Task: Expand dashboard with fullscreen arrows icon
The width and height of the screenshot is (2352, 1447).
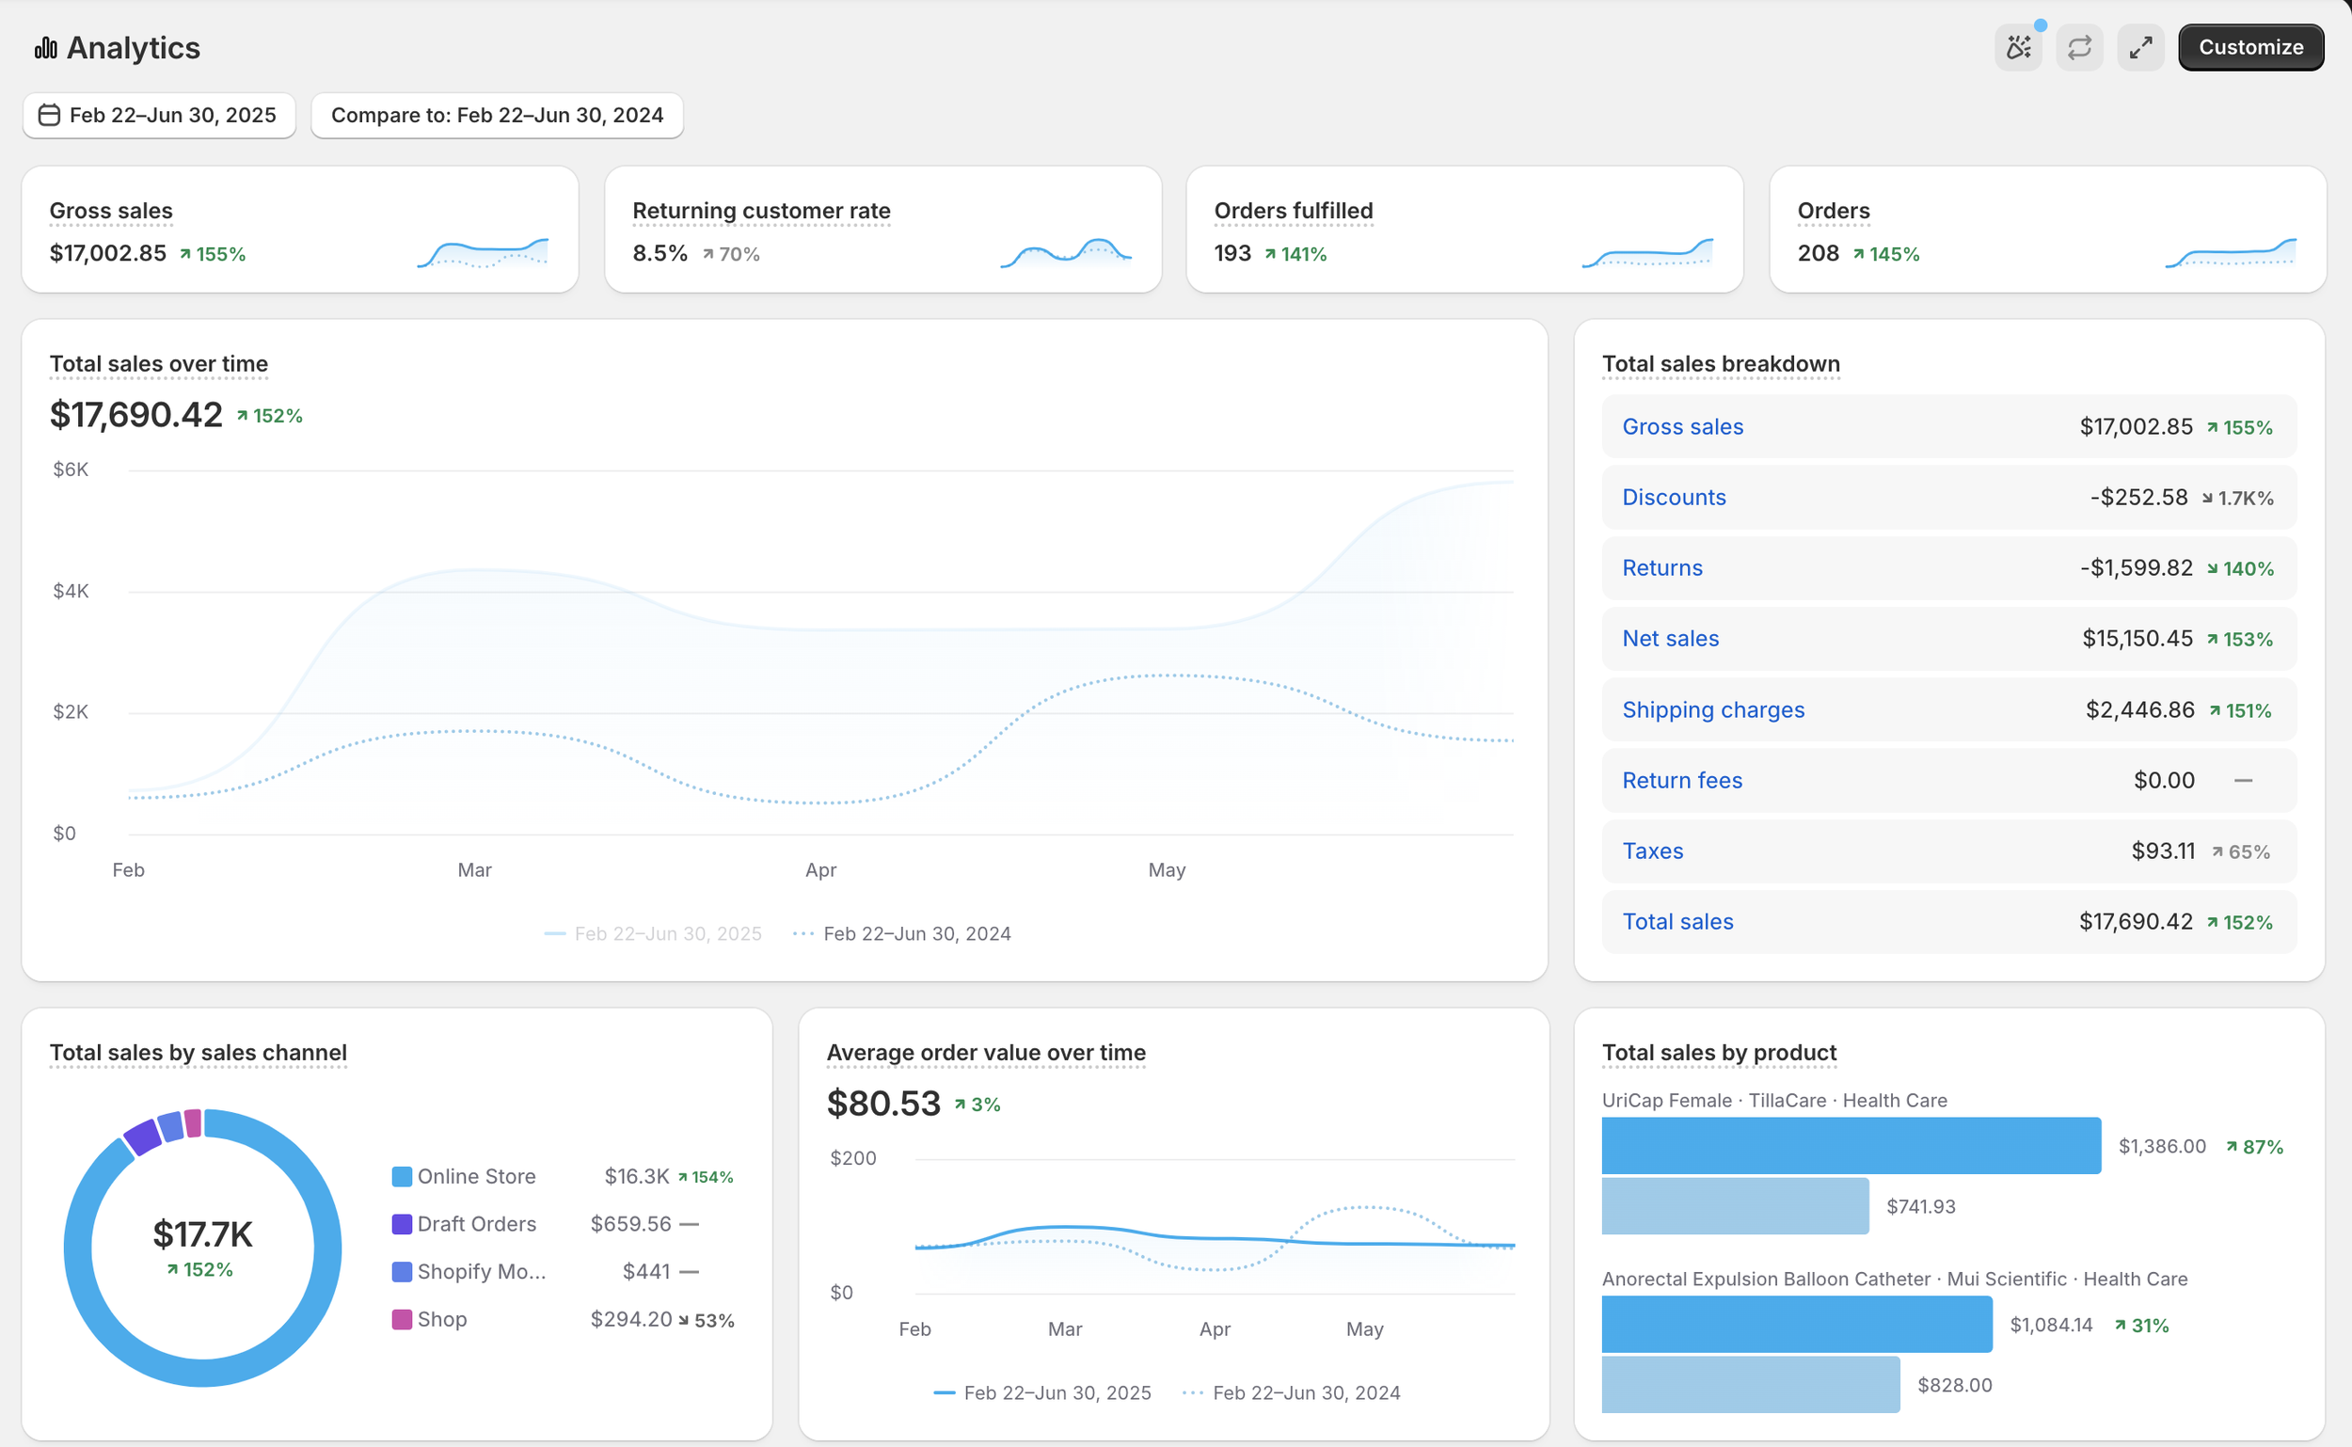Action: tap(2140, 48)
